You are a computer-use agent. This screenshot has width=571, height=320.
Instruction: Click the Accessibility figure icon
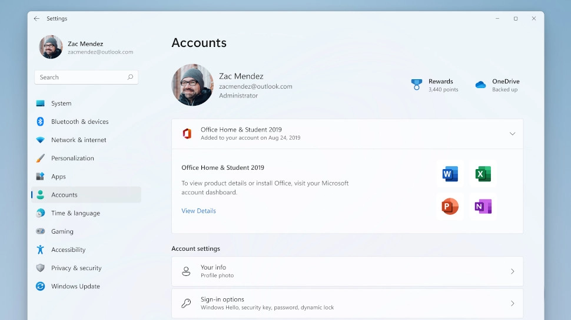pos(41,250)
